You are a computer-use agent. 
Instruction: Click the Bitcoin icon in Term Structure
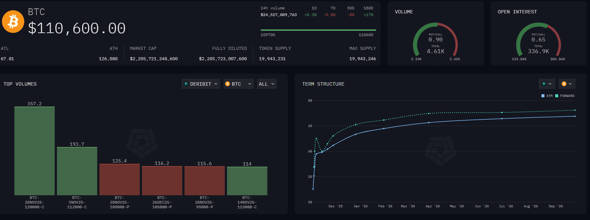pyautogui.click(x=564, y=84)
